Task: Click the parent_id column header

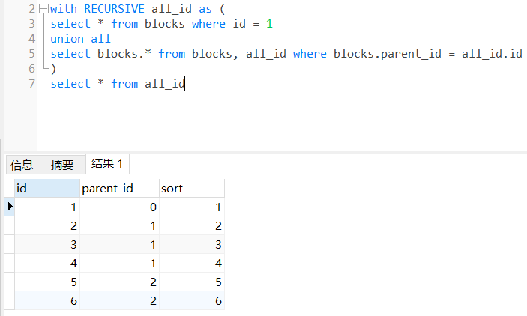Action: pos(119,189)
